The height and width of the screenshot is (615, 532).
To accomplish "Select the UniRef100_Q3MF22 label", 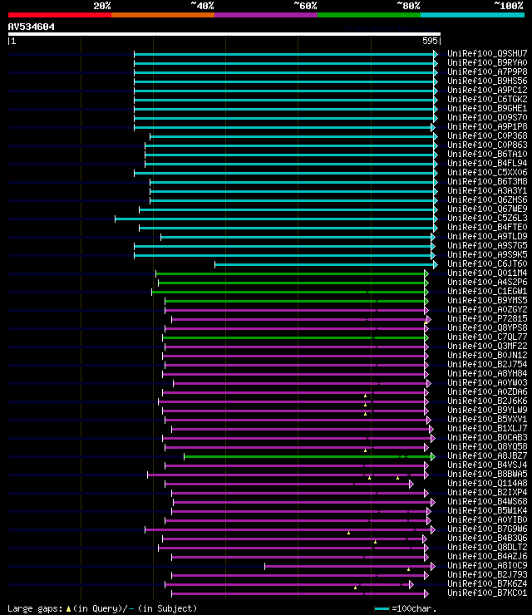I will click(487, 346).
